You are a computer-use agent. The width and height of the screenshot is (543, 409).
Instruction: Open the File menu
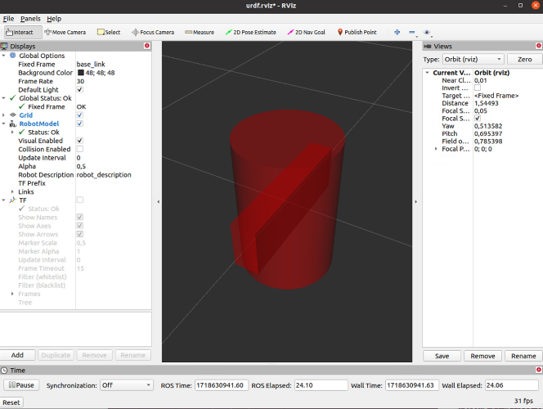(8, 18)
